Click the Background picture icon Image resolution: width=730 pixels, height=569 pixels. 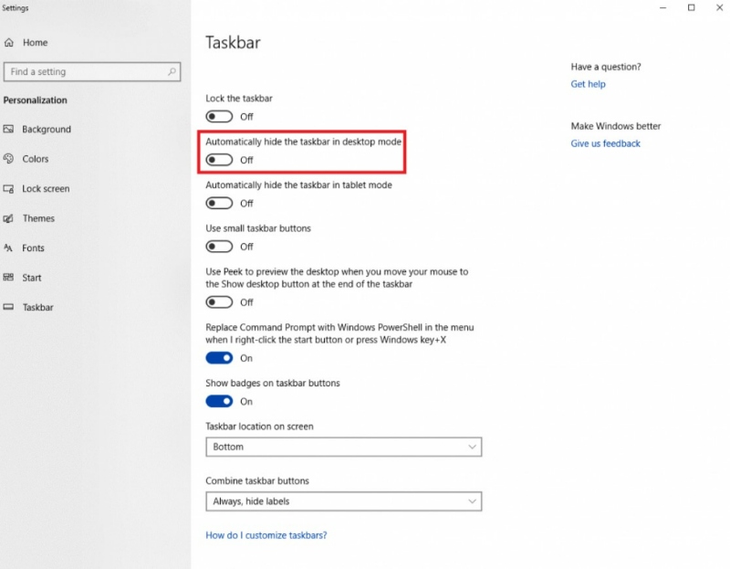[8, 129]
